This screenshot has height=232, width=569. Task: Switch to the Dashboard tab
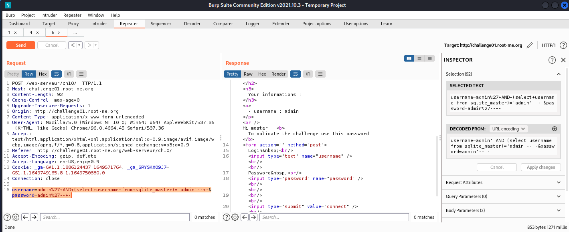pyautogui.click(x=19, y=24)
